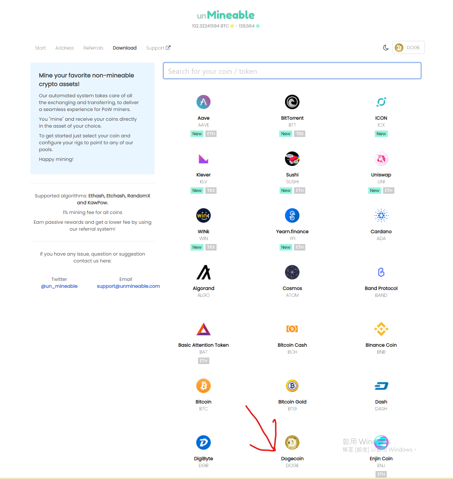Open the DOGE coin selector

point(408,47)
